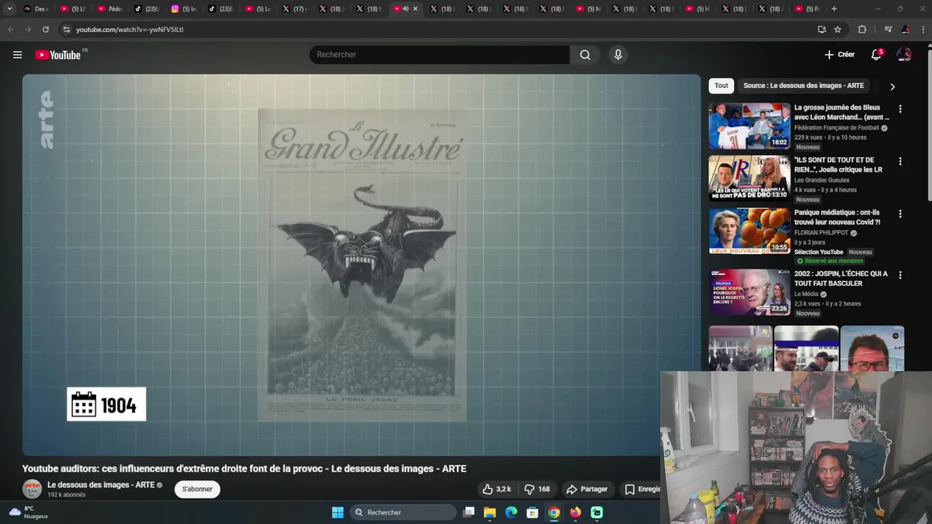Open the Chrome media control icon
Screen dimensions: 932x524
888,30
